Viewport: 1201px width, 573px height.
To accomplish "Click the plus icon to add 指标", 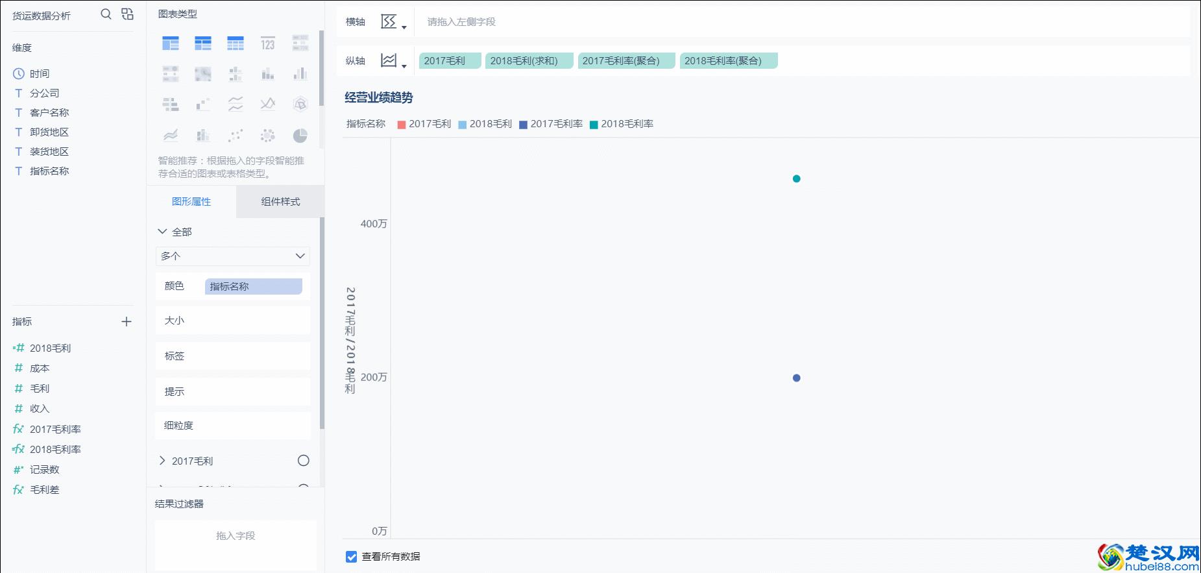I will 127,321.
